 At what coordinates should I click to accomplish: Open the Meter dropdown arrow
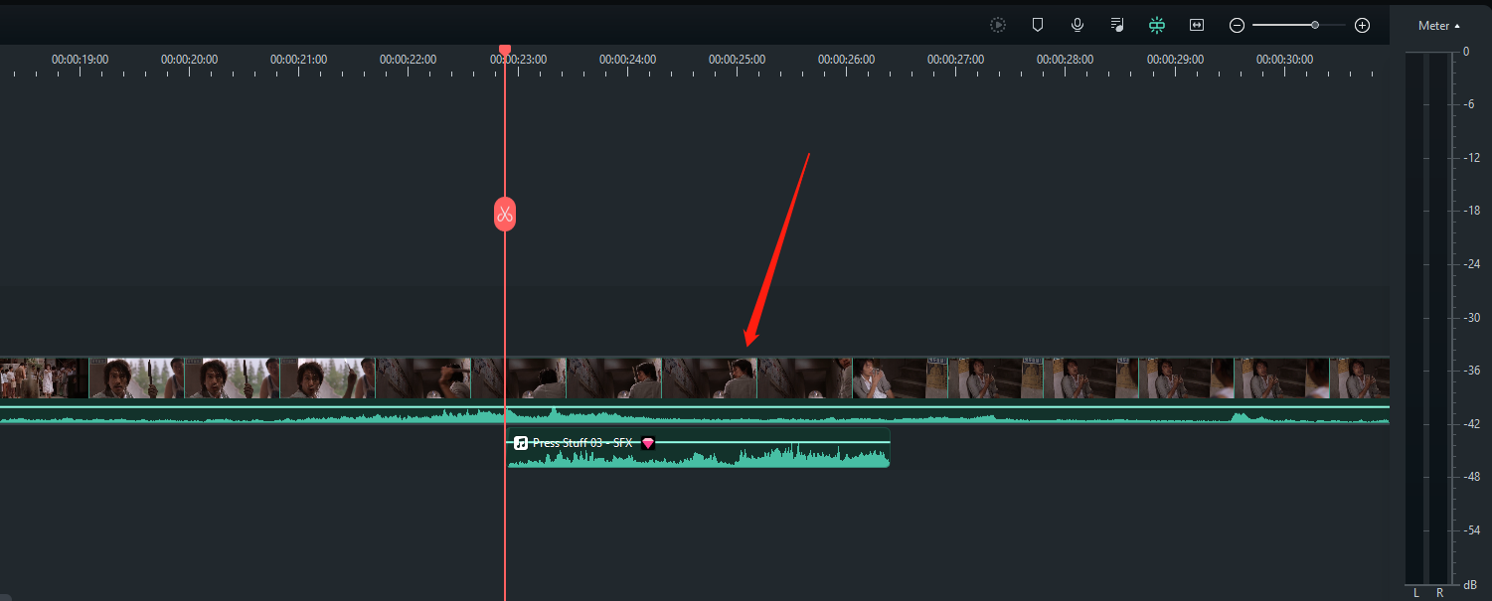click(x=1457, y=25)
